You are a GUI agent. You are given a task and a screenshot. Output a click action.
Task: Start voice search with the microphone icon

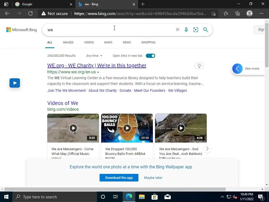click(186, 30)
